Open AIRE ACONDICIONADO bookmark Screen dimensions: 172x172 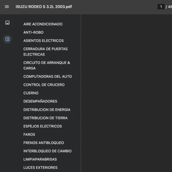point(43,24)
